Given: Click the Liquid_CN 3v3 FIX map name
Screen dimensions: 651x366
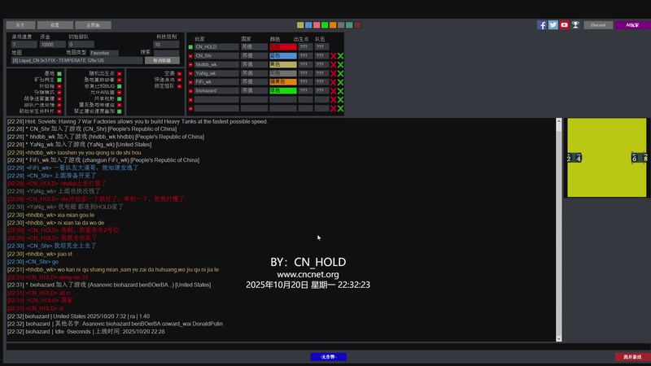Looking at the screenshot, I should [x=76, y=60].
